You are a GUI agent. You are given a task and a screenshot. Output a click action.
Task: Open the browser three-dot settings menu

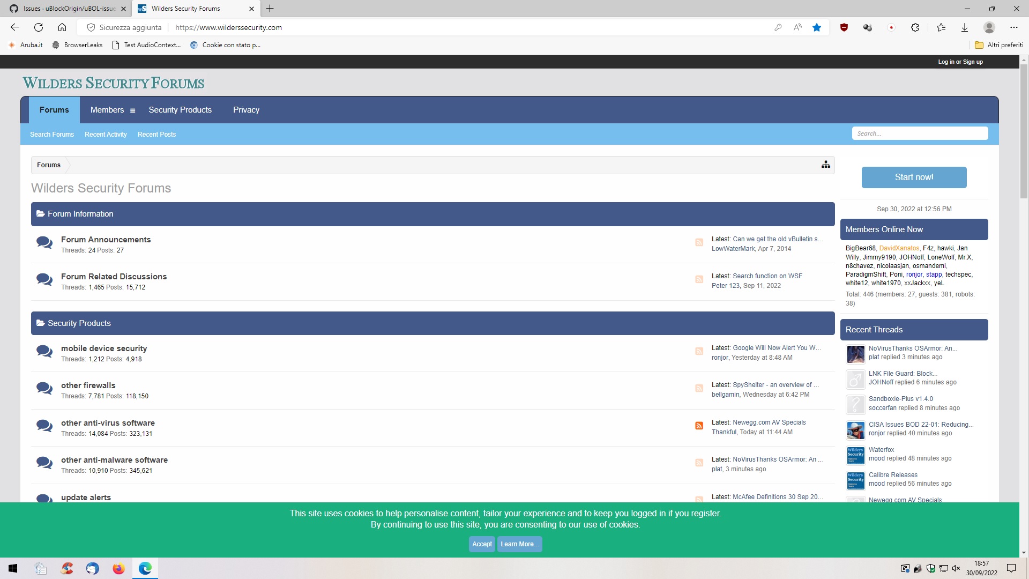point(1013,27)
